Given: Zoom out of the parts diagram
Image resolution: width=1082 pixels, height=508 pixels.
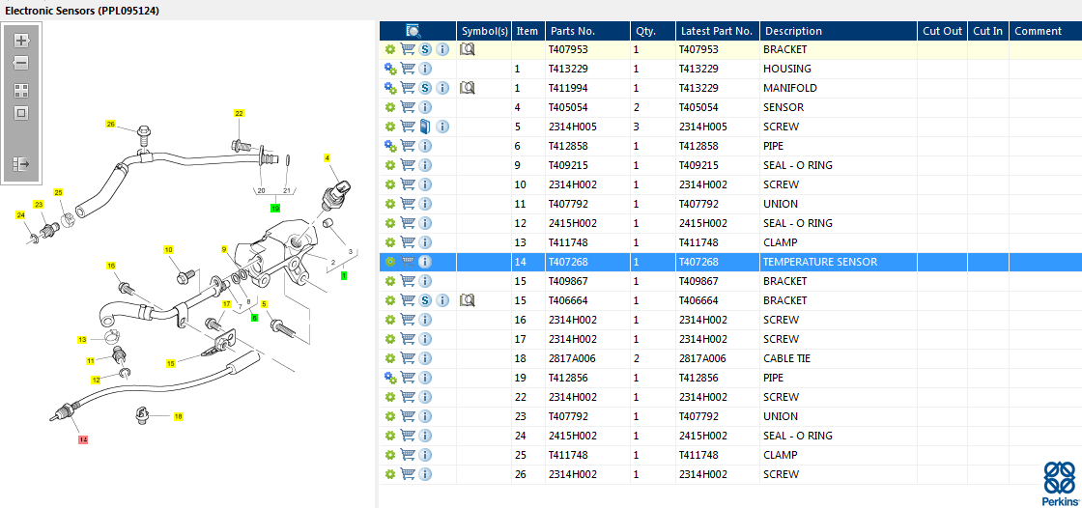Looking at the screenshot, I should click(x=21, y=63).
